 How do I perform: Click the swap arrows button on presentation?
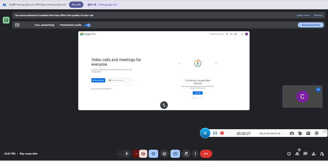(x=164, y=105)
